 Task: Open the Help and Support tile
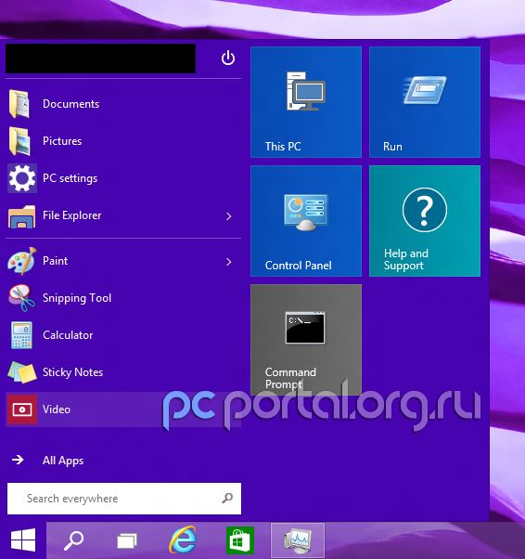pos(425,221)
